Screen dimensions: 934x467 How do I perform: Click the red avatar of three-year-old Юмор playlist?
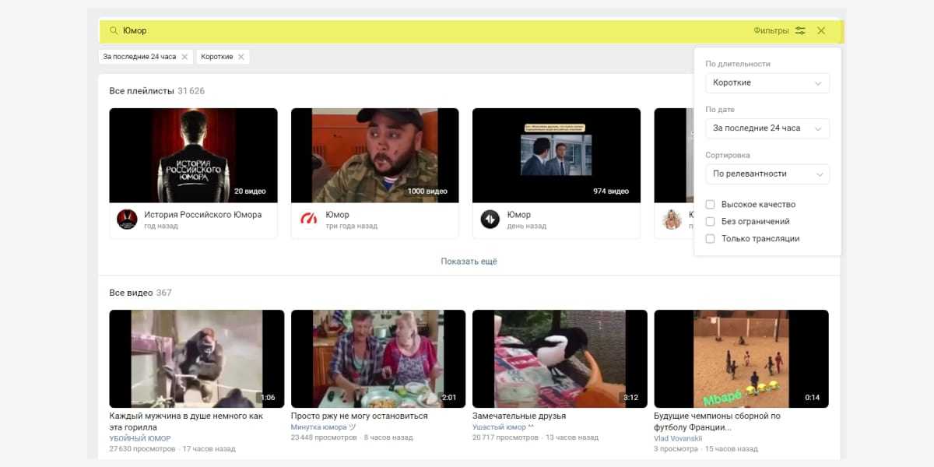coord(309,219)
